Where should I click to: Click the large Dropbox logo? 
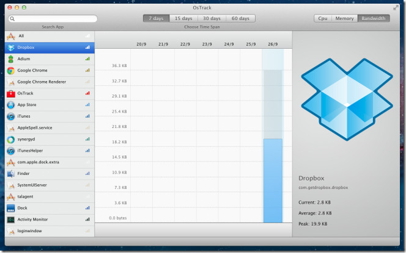pyautogui.click(x=347, y=99)
